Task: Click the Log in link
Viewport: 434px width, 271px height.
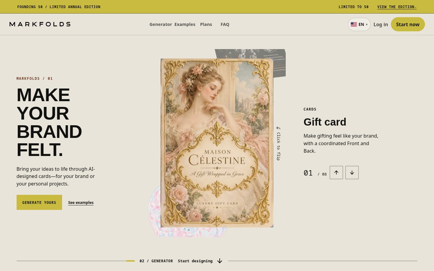Action: point(381,24)
